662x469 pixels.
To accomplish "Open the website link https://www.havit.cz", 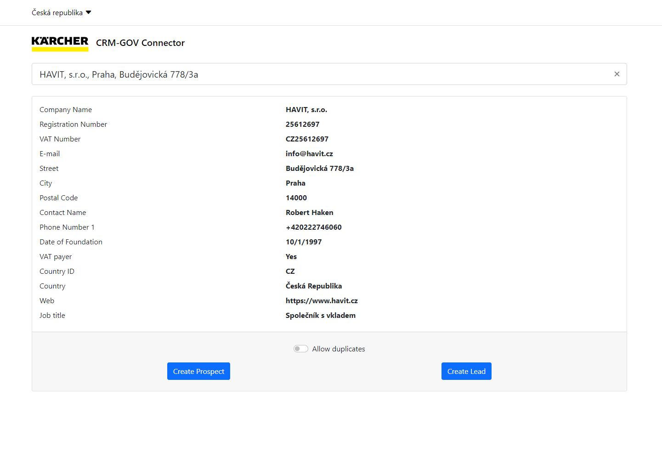I will 322,300.
